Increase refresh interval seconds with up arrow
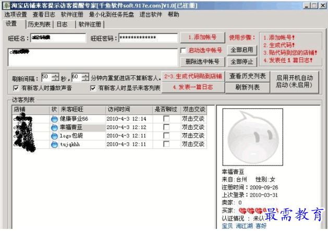This screenshot has height=231, width=328. click(55, 75)
